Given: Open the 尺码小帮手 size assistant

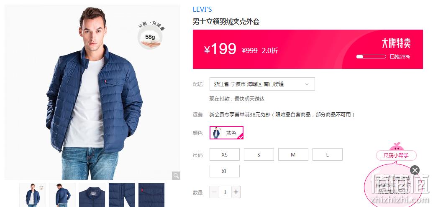Looking at the screenshot, I should 396,155.
